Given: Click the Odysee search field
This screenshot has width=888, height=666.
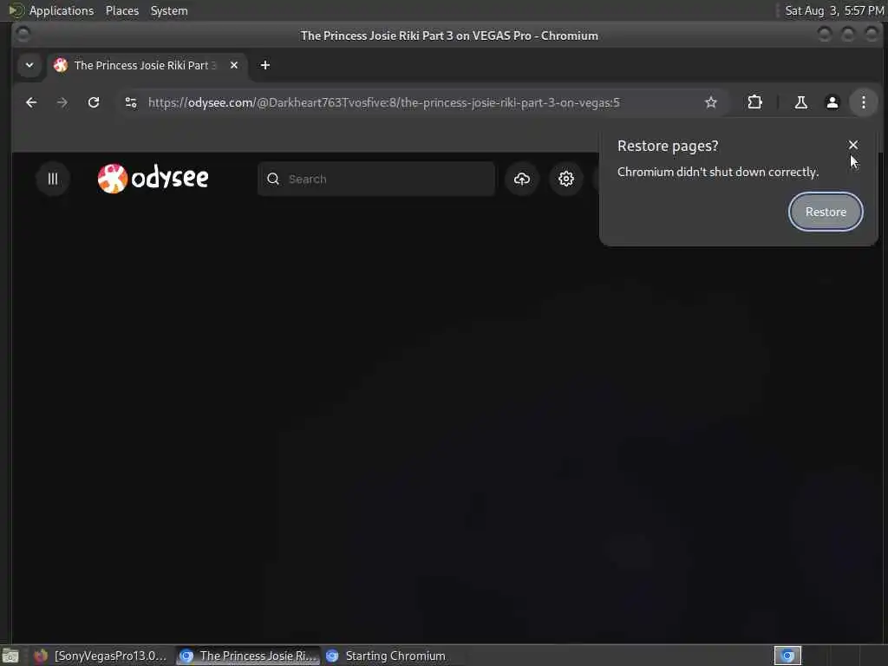Looking at the screenshot, I should (376, 179).
